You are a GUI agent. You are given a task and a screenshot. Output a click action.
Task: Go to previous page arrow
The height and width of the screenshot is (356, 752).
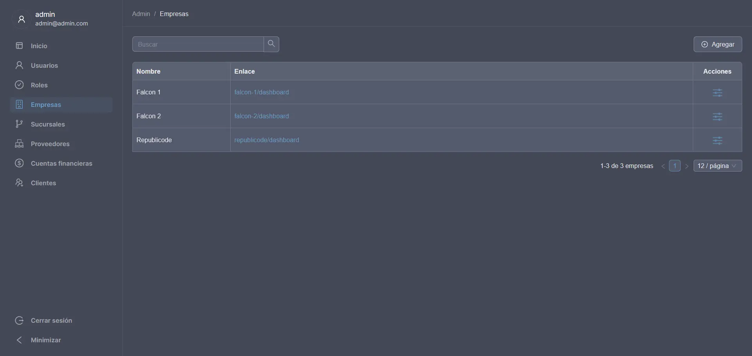click(x=663, y=166)
